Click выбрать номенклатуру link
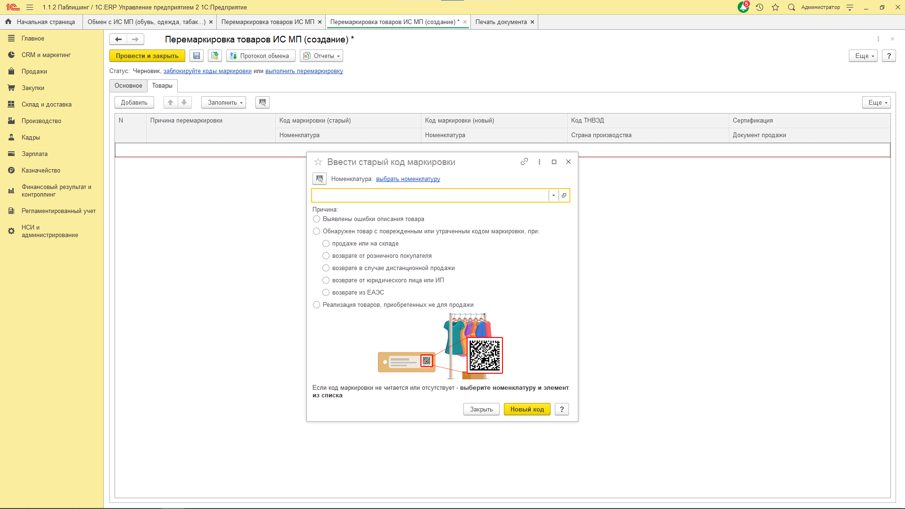905x509 pixels. click(x=408, y=179)
